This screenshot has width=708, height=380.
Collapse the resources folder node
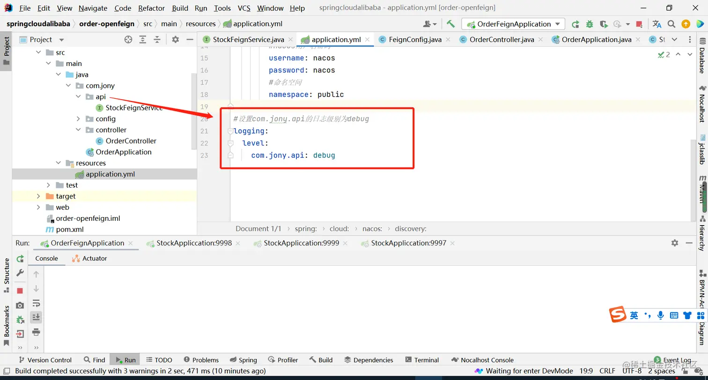[x=58, y=163]
